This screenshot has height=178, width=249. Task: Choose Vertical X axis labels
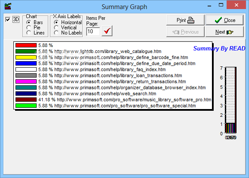tap(56, 28)
